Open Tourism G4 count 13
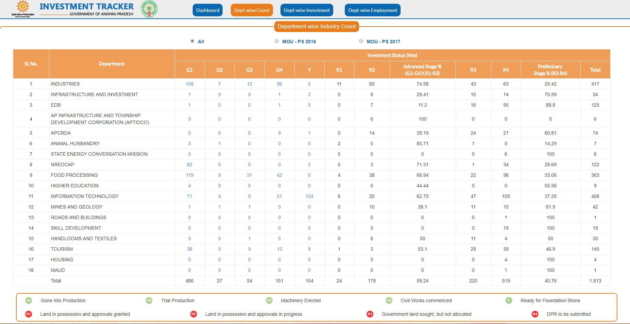The height and width of the screenshot is (324, 630). [x=279, y=249]
